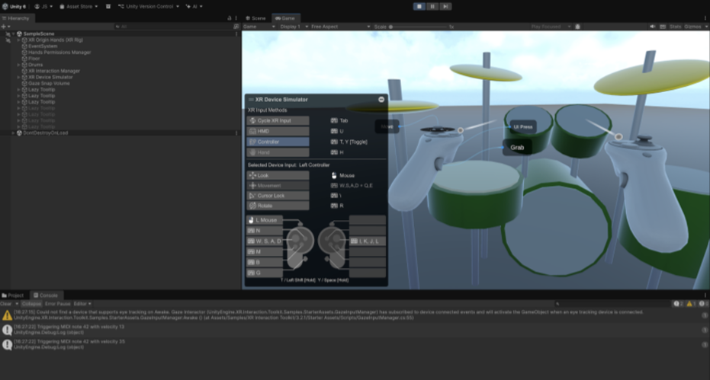Toggle the frame debugger bug icon
Screen dimensions: 710x380
(x=578, y=27)
